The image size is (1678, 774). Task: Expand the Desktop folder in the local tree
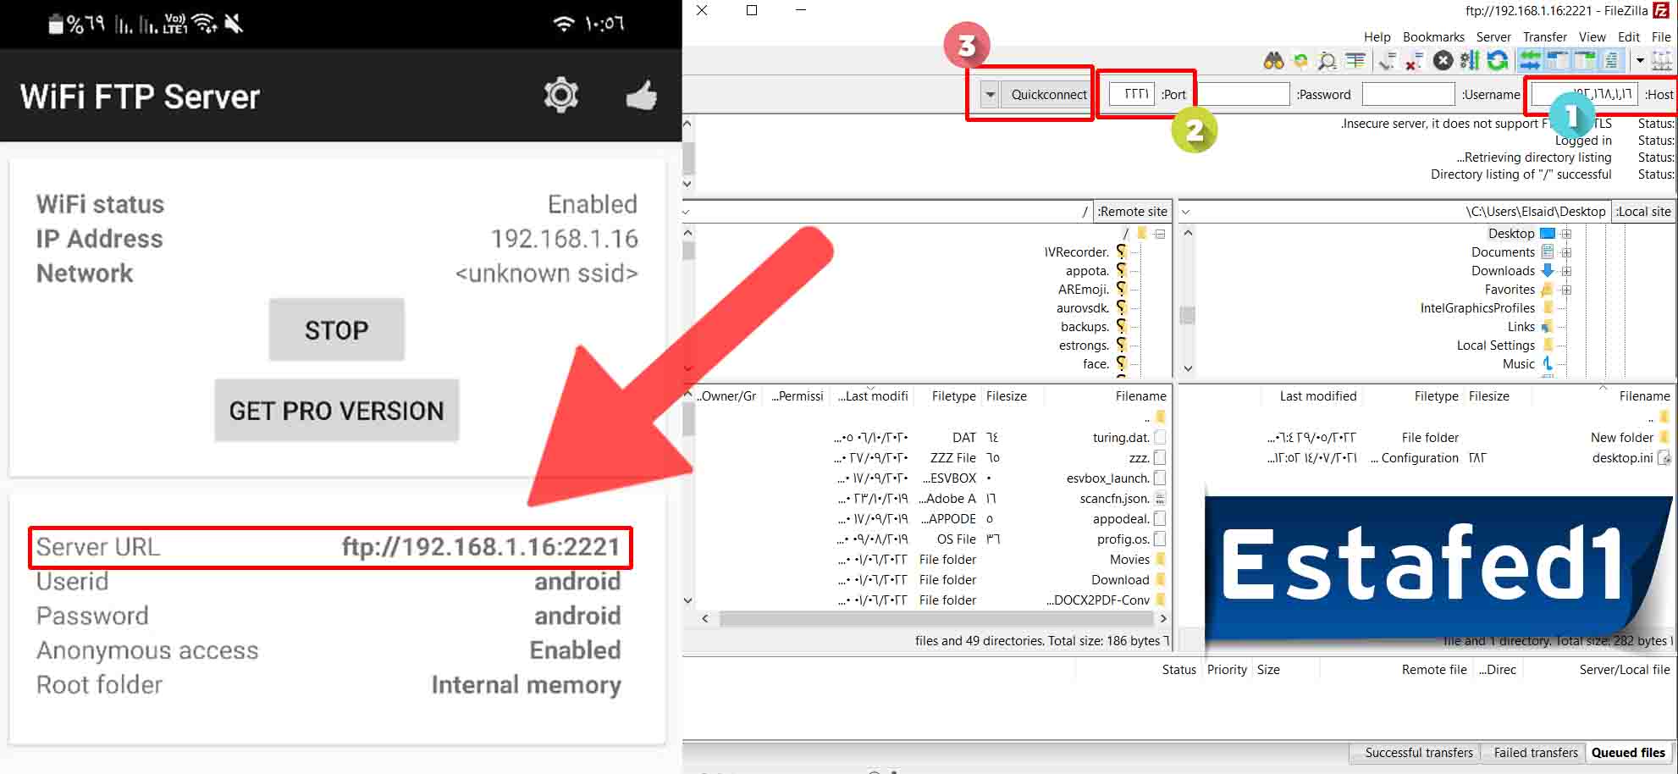click(1566, 234)
